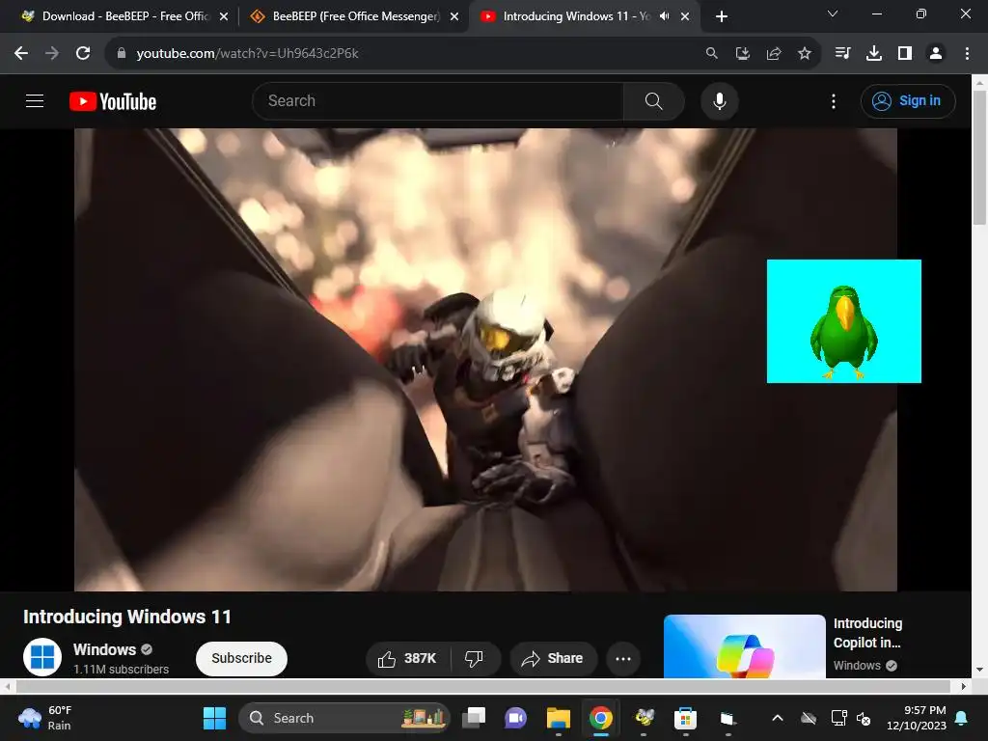The width and height of the screenshot is (988, 741).
Task: Click the video player to pause
Action: [485, 360]
